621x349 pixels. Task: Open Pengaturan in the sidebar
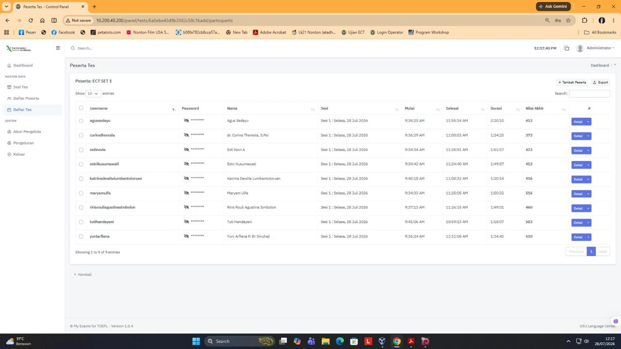coord(23,143)
